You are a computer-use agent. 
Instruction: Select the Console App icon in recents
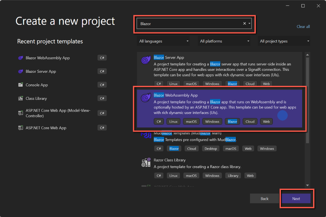pos(20,85)
